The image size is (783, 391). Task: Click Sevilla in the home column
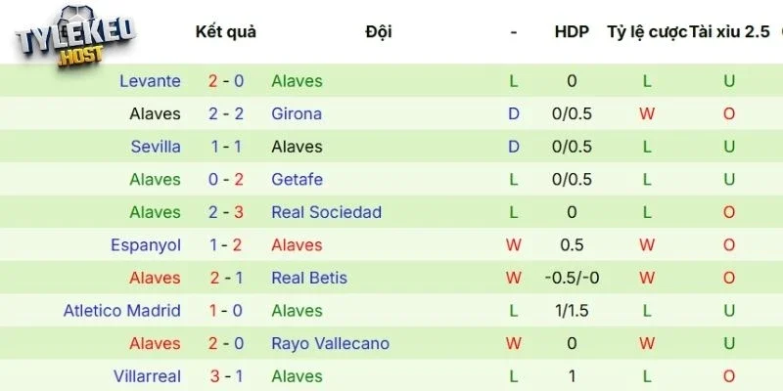(x=156, y=147)
